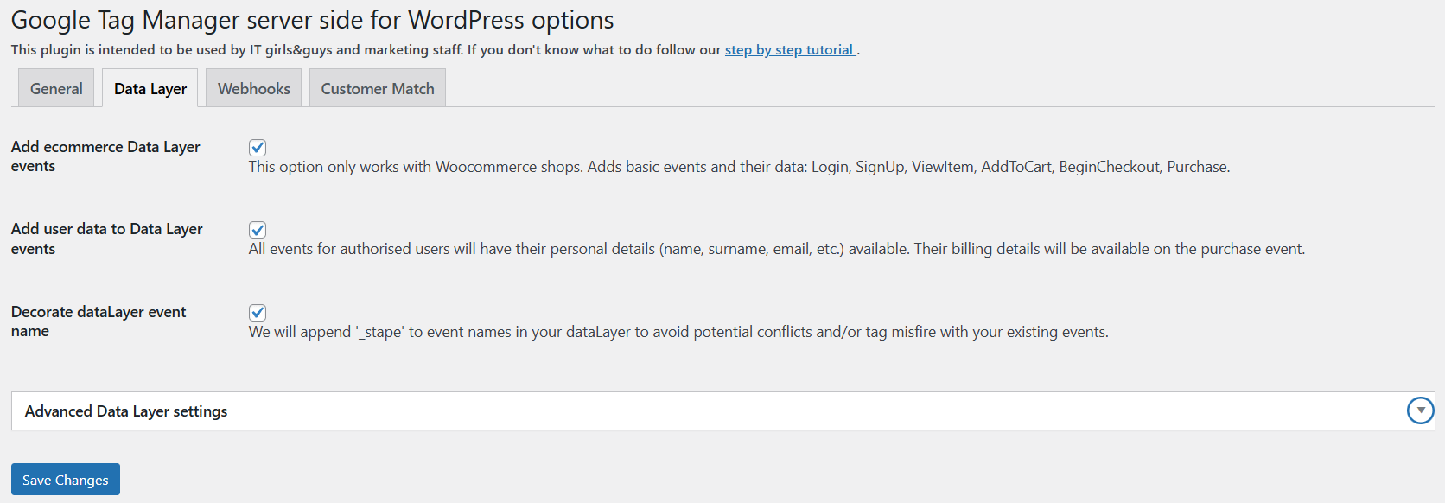Viewport: 1445px width, 503px height.
Task: Click the Google Tag Manager options page heading
Action: pos(312,20)
